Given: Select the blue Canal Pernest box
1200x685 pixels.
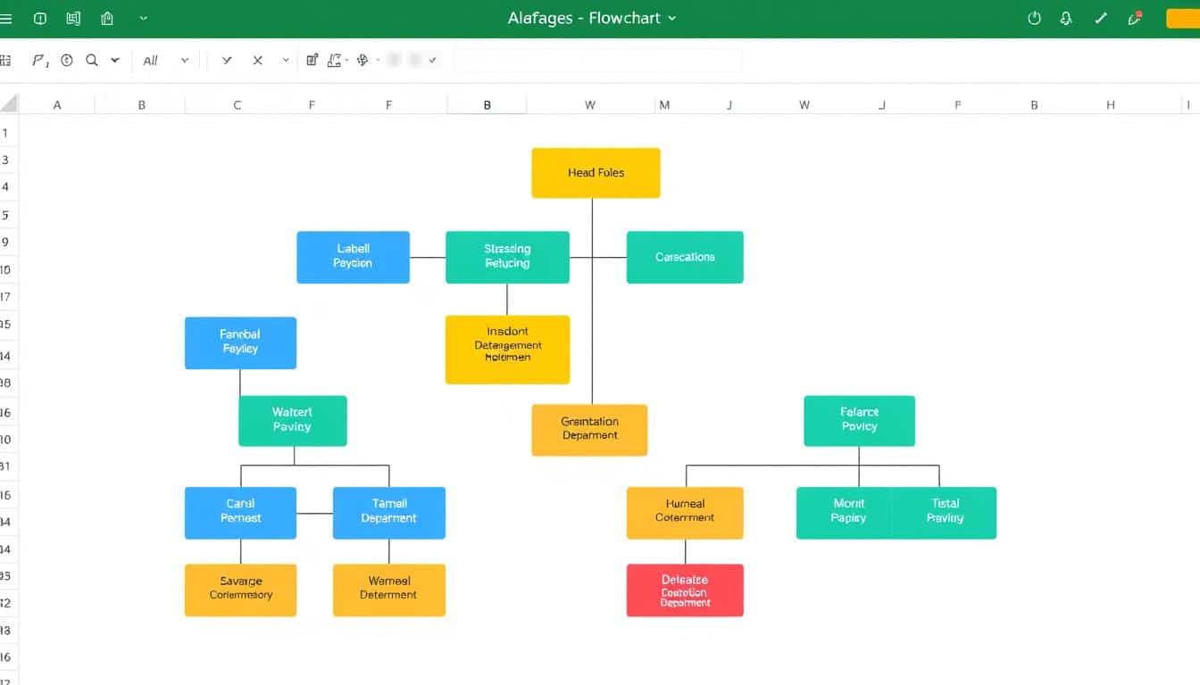Looking at the screenshot, I should [x=240, y=512].
